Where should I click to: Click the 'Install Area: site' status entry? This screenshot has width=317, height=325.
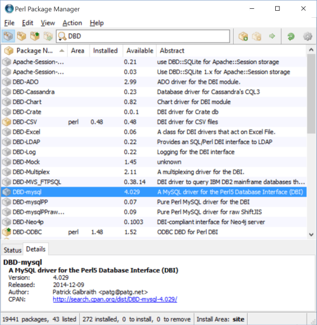click(x=221, y=319)
